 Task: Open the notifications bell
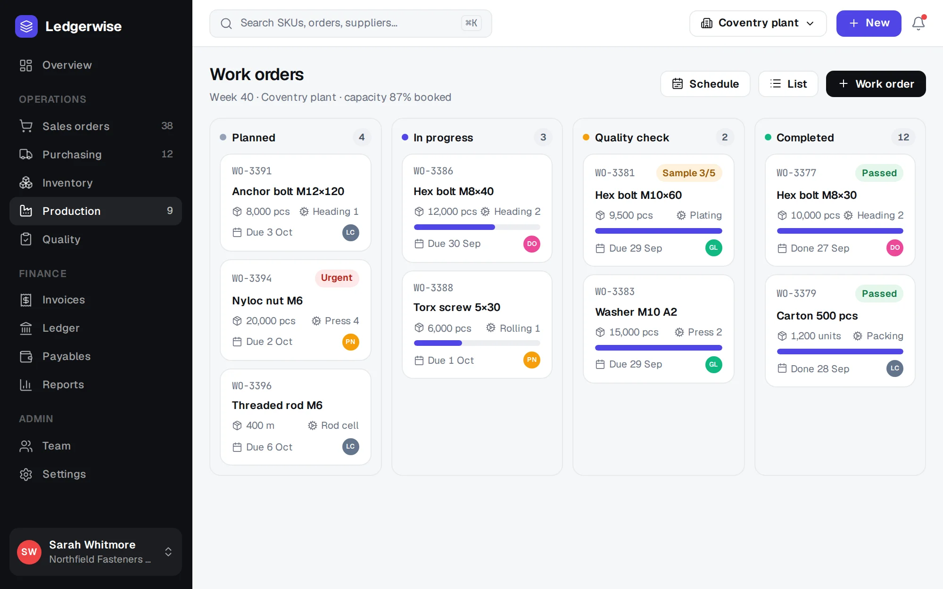[x=918, y=23]
